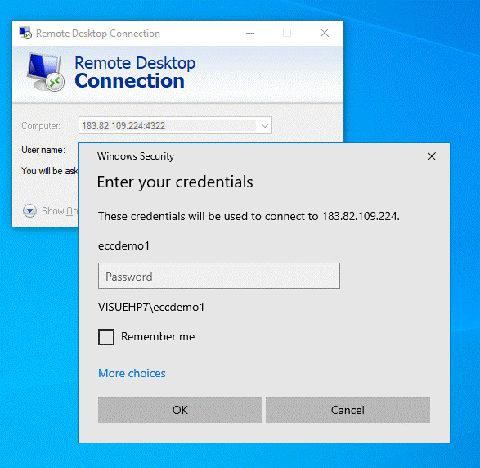
Task: Click the Enter your credentials heading
Action: [x=175, y=182]
